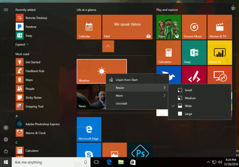Open network status in system tray
Image resolution: width=239 pixels, height=167 pixels.
[214, 162]
